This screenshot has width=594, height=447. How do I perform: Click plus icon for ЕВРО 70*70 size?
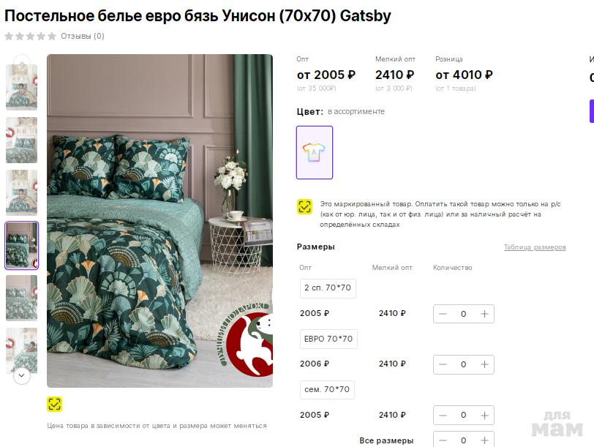pos(484,364)
